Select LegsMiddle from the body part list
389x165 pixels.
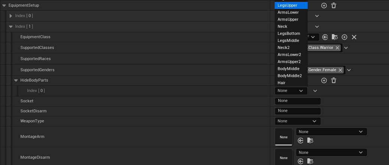(288, 40)
